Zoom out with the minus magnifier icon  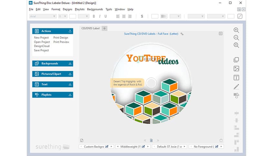pos(236,38)
